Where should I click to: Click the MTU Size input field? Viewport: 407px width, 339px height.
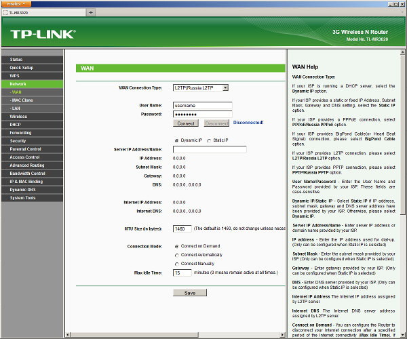tap(182, 228)
